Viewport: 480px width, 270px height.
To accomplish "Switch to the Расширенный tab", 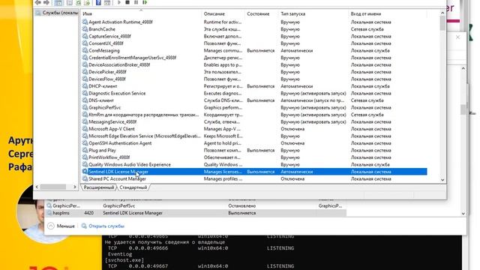I will 99,187.
